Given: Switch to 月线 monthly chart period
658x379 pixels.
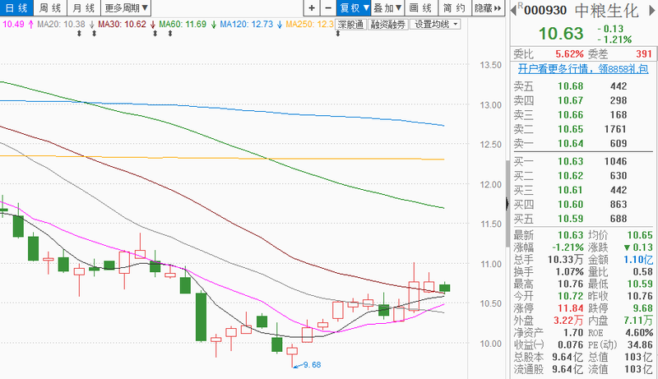Looking at the screenshot, I should pos(83,7).
